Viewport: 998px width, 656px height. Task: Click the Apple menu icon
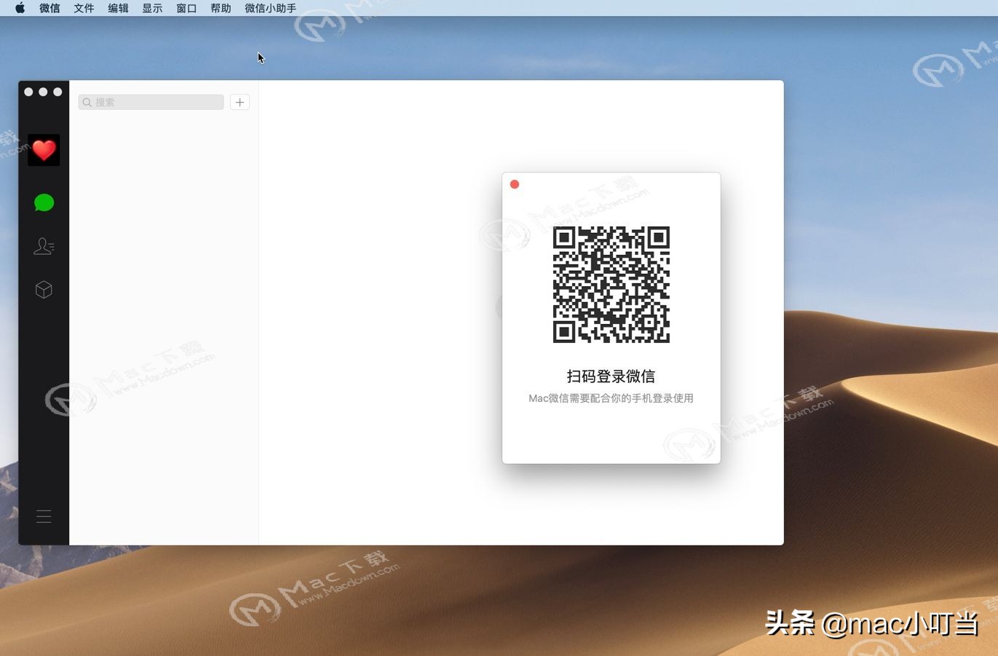point(20,8)
